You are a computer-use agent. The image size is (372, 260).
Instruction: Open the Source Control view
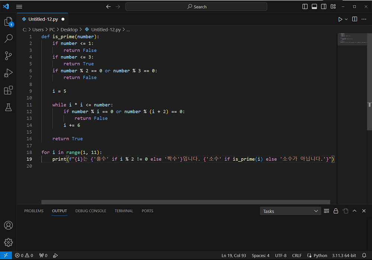(x=9, y=56)
